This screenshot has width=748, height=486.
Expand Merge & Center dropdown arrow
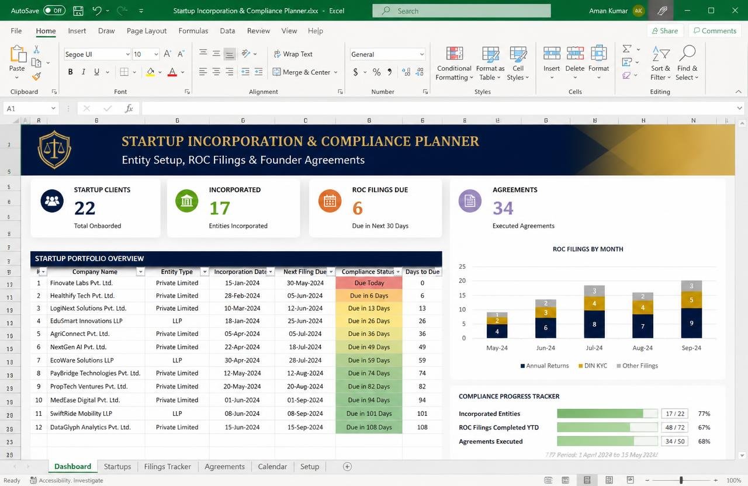336,72
